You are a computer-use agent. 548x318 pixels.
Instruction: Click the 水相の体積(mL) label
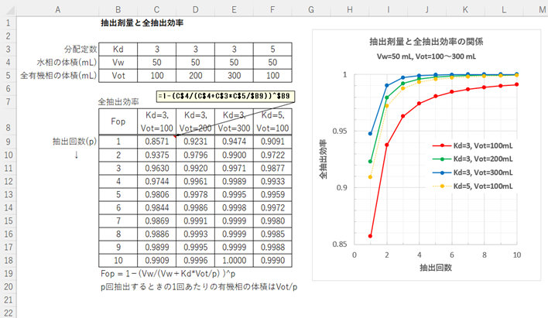click(67, 63)
